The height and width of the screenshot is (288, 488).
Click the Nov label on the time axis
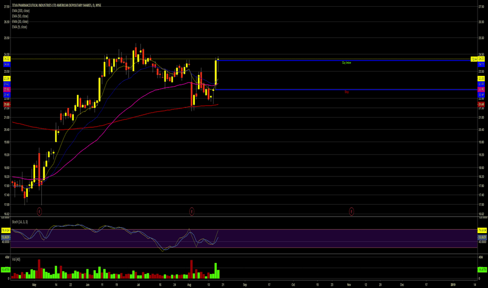click(x=349, y=284)
